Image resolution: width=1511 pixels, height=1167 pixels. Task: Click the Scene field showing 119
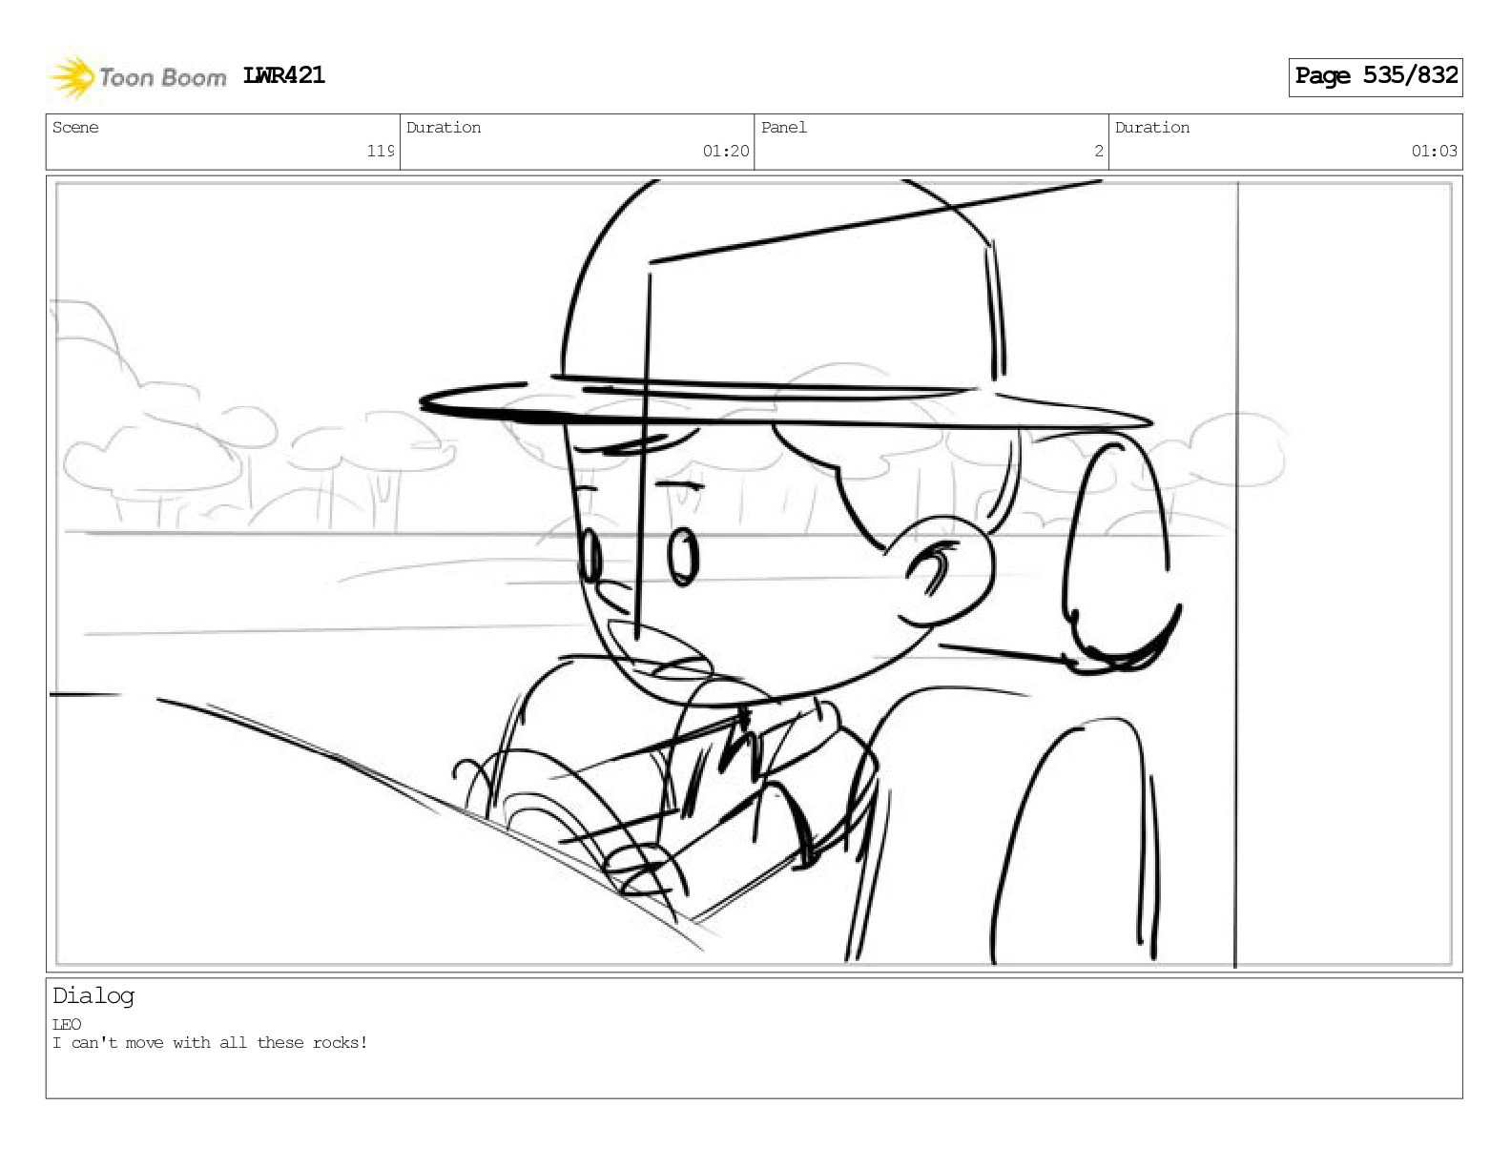pyautogui.click(x=222, y=141)
